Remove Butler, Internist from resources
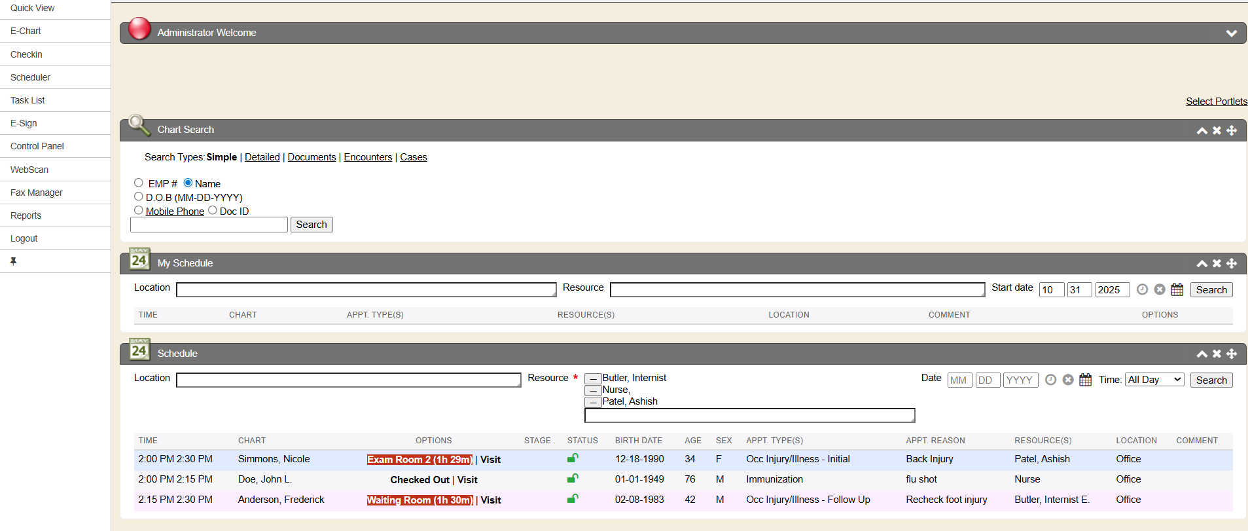 [x=593, y=378]
